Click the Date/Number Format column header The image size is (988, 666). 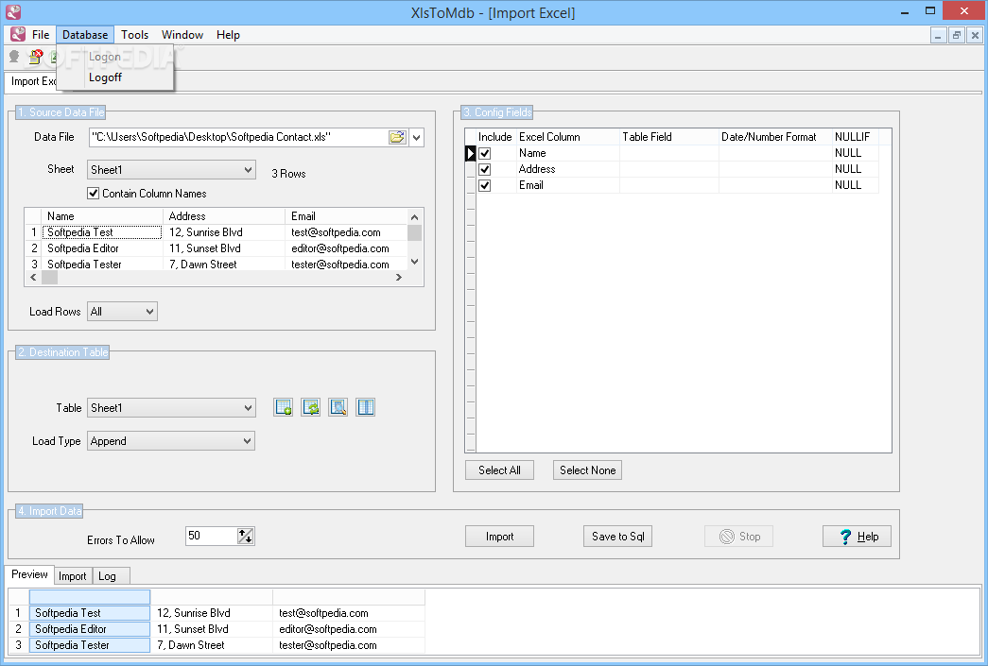[x=775, y=137]
